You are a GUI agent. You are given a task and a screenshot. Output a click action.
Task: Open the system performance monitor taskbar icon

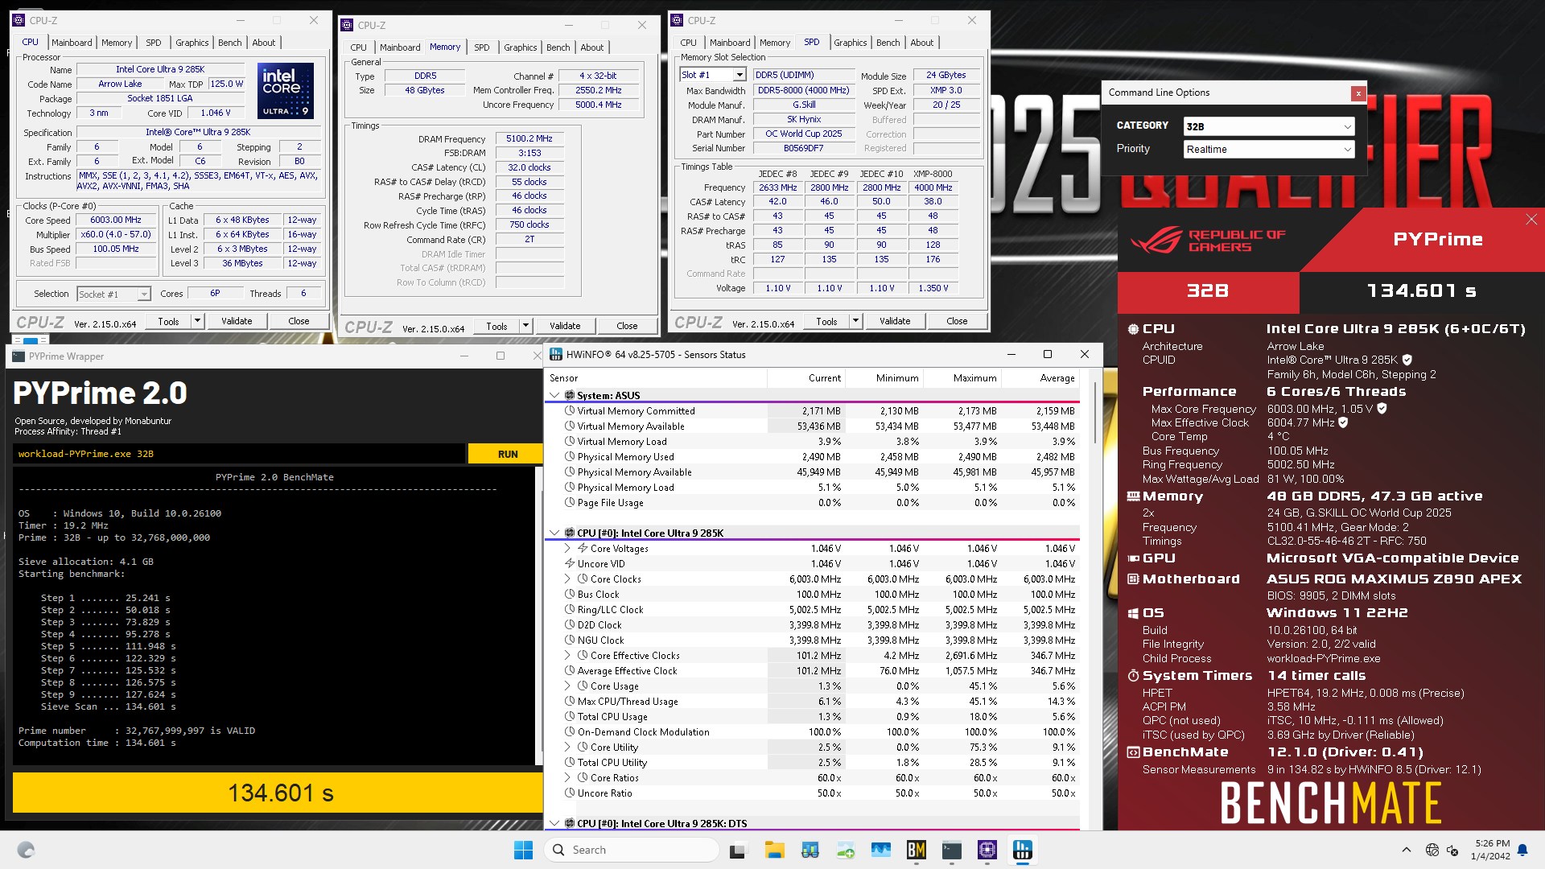(880, 850)
